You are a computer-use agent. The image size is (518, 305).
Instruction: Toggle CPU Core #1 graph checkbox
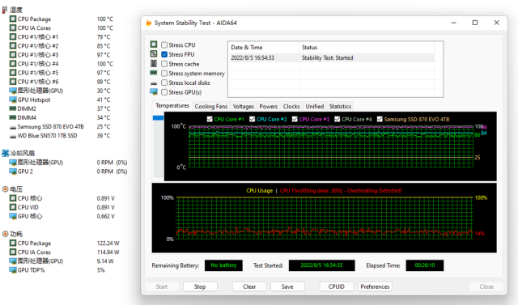(210, 119)
